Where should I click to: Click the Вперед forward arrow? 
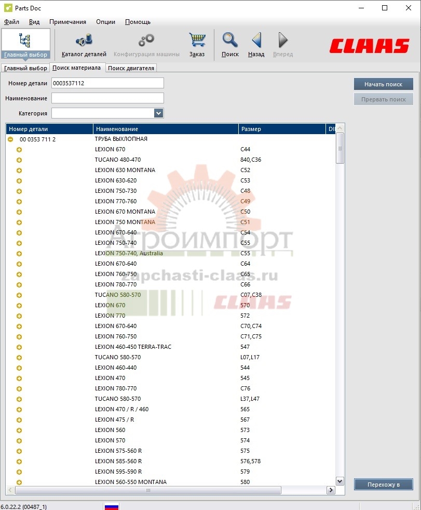point(282,45)
